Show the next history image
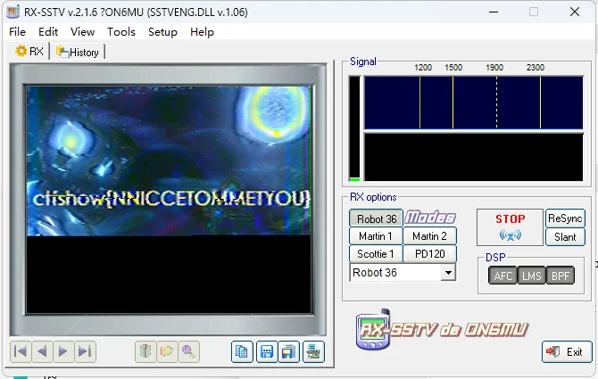This screenshot has width=598, height=379. (62, 352)
